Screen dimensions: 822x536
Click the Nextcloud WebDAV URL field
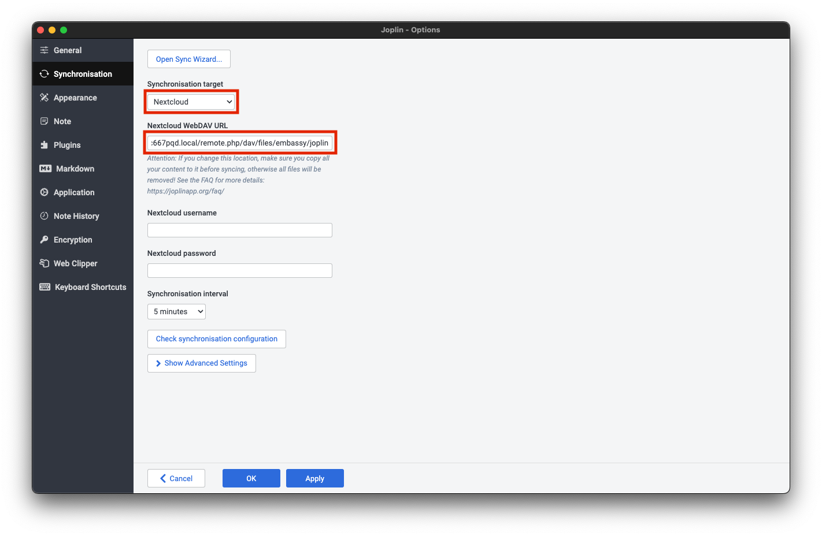pyautogui.click(x=239, y=143)
